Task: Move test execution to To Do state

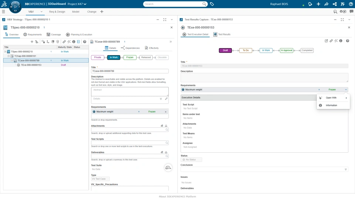Action: 246,50
